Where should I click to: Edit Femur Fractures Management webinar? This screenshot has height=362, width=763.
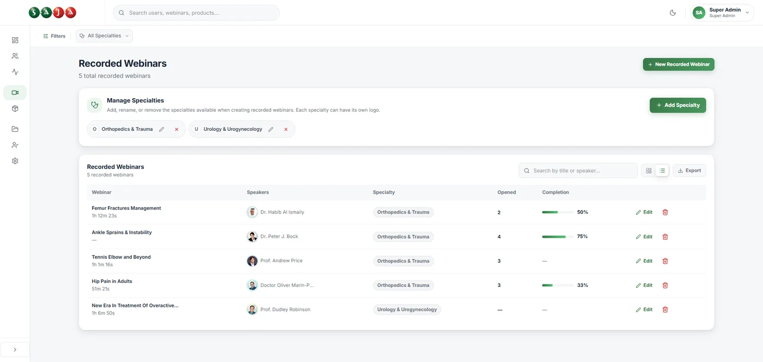pyautogui.click(x=644, y=212)
